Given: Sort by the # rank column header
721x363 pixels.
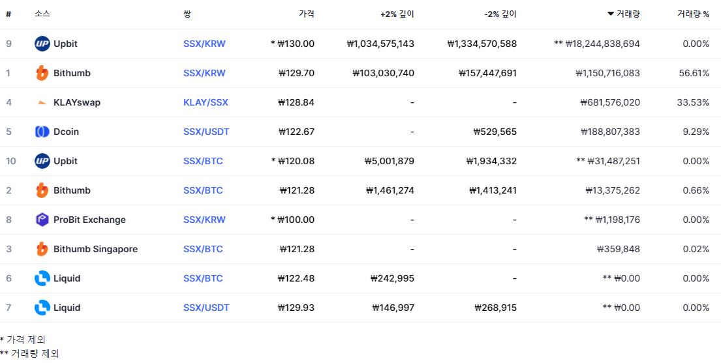Looking at the screenshot, I should pyautogui.click(x=8, y=14).
